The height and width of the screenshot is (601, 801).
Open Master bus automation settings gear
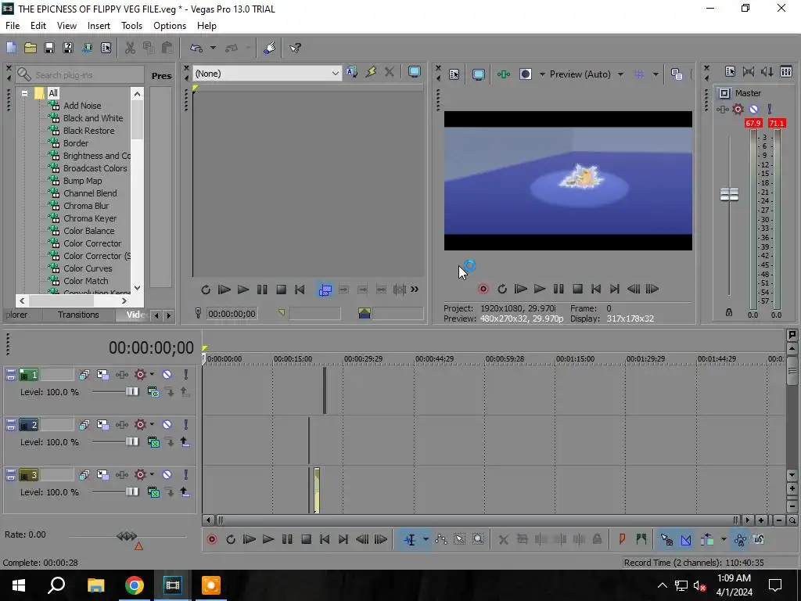pos(738,109)
